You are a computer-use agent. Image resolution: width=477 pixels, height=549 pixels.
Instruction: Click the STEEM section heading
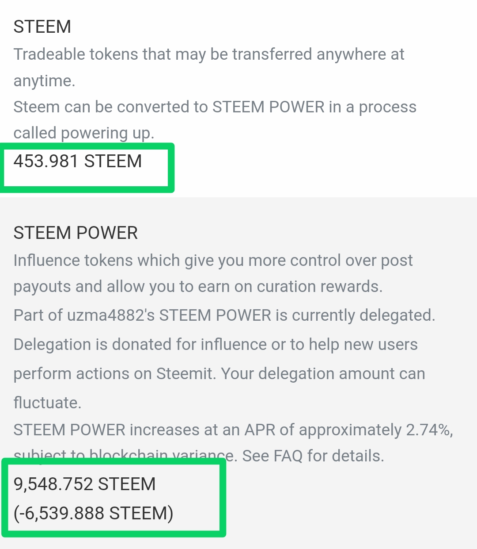(x=42, y=27)
